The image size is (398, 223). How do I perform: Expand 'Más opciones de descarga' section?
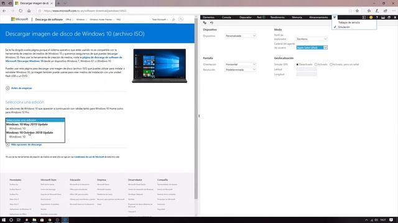point(24,144)
